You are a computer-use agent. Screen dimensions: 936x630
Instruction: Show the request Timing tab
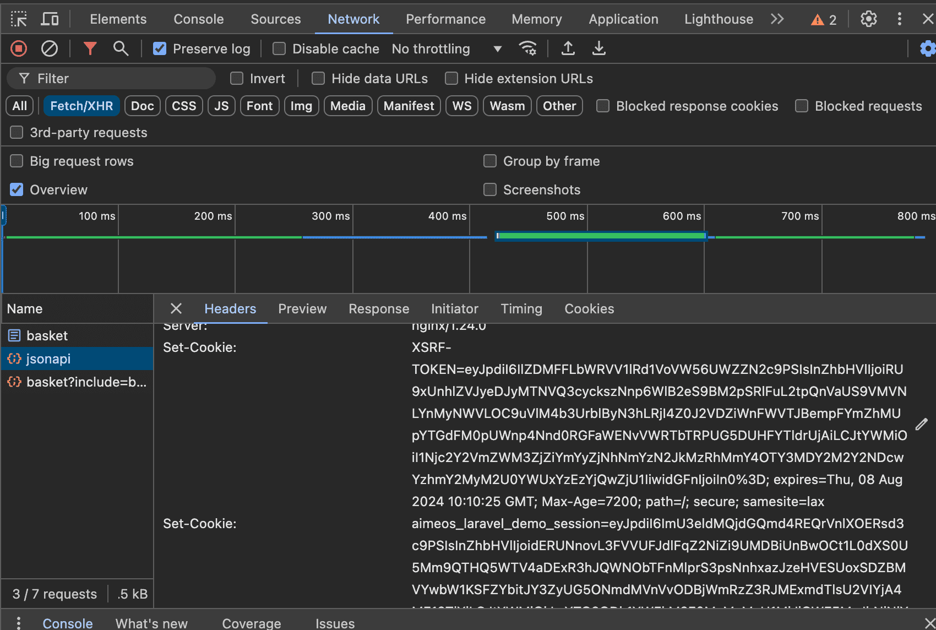pos(521,309)
